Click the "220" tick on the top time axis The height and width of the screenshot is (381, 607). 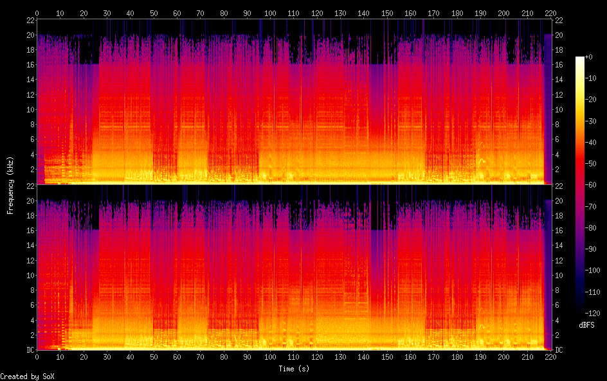click(x=549, y=13)
